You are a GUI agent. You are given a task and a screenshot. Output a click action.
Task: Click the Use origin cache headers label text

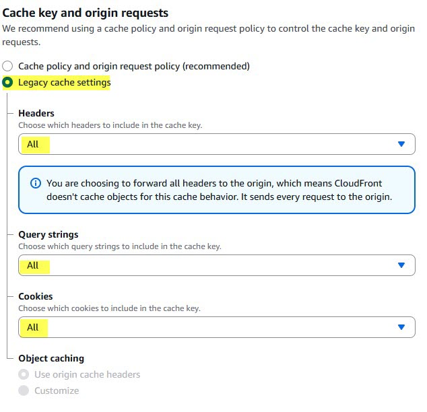(88, 374)
